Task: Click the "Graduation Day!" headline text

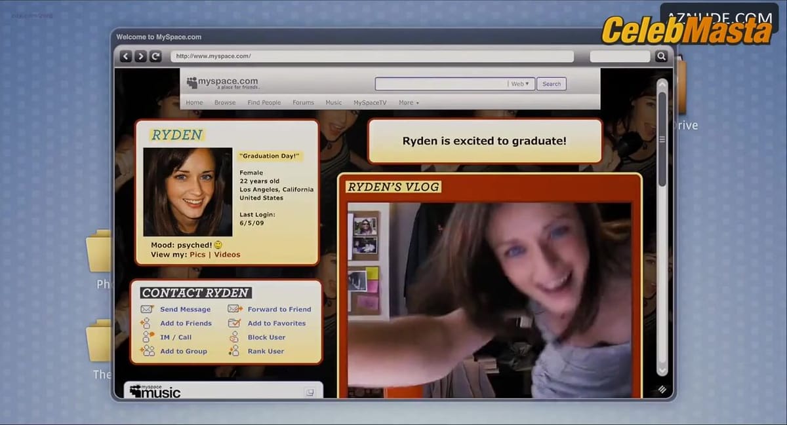Action: click(x=270, y=156)
